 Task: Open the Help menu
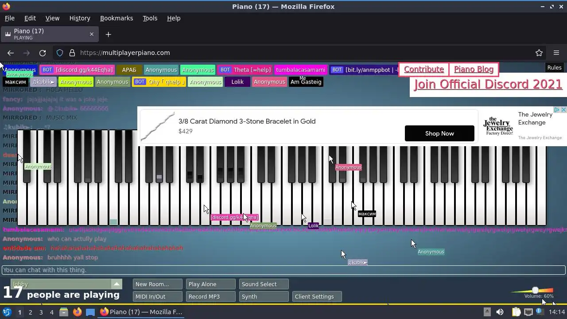(174, 18)
